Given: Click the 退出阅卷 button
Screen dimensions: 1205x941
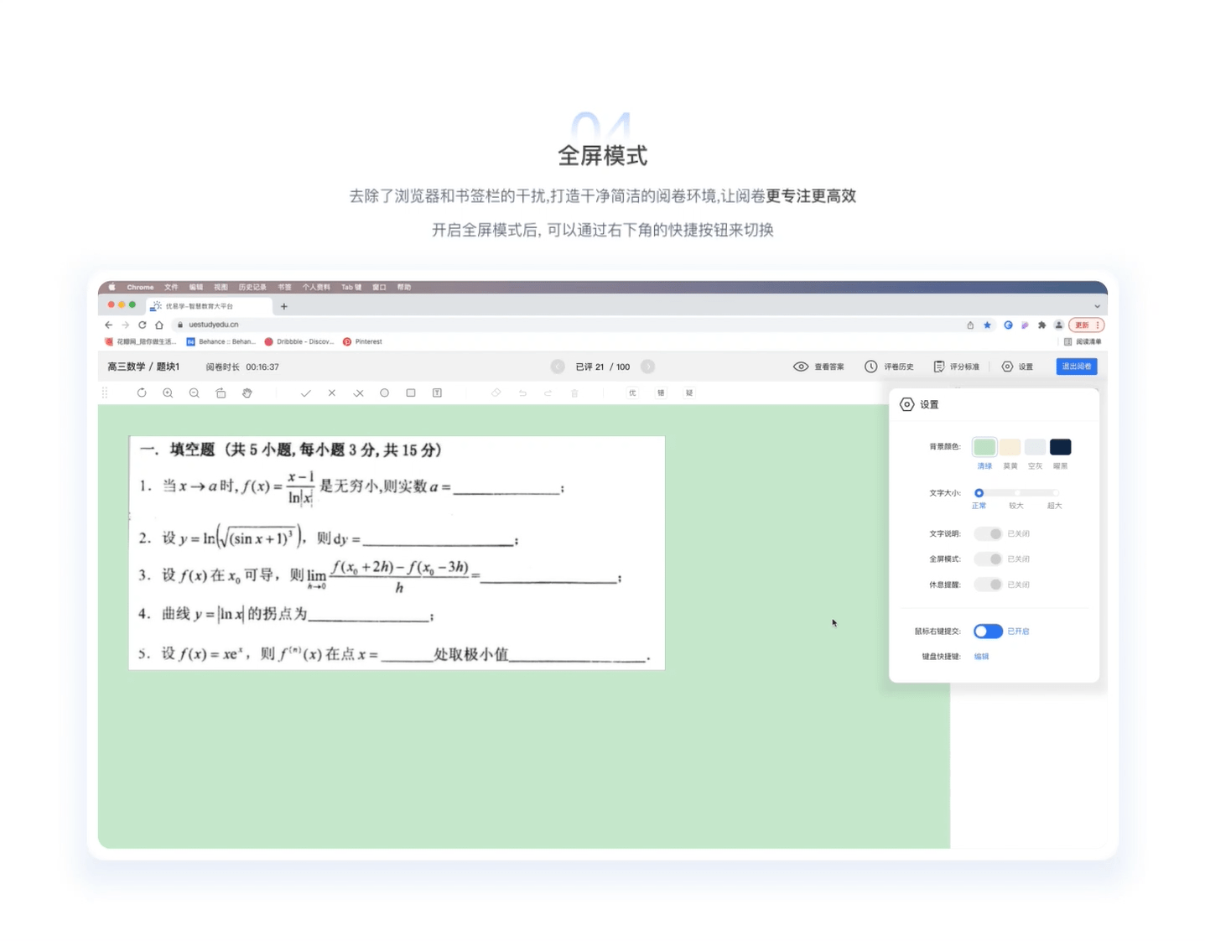Looking at the screenshot, I should pyautogui.click(x=1077, y=367).
